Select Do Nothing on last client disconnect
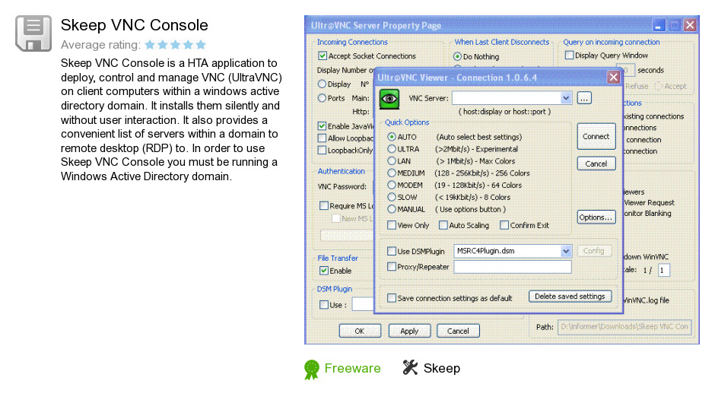The width and height of the screenshot is (715, 403). pyautogui.click(x=457, y=56)
